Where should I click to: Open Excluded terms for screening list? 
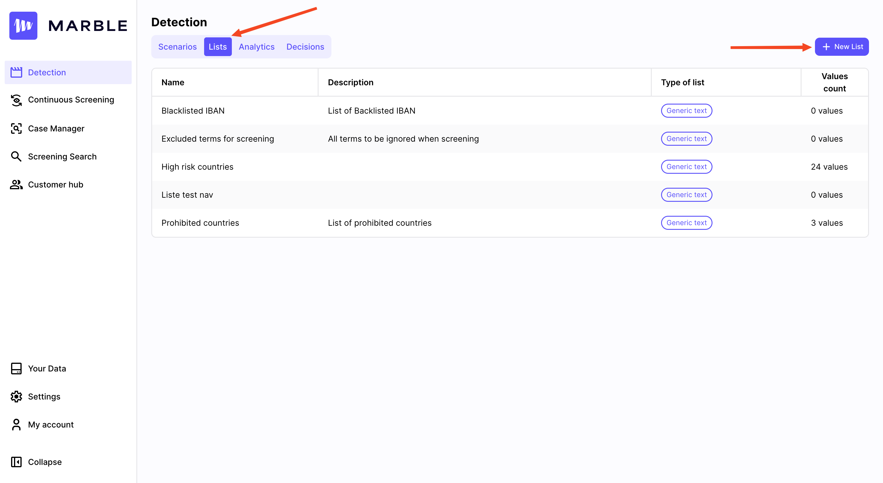pos(218,139)
